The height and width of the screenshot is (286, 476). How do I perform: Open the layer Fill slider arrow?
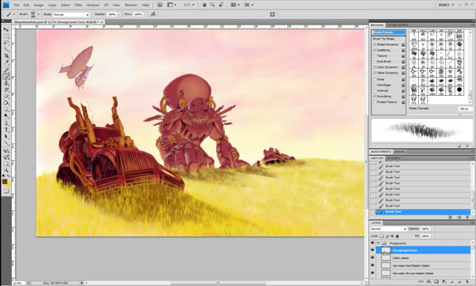click(432, 236)
